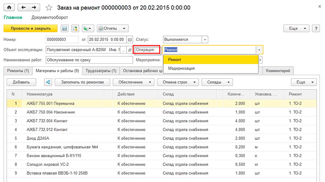Click Провести и закрыть button

pos(31,28)
